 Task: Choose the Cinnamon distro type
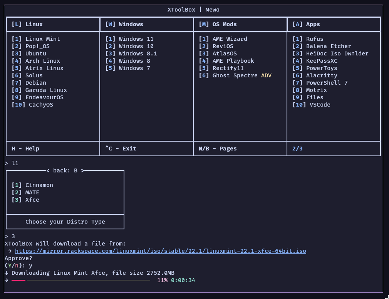32,185
